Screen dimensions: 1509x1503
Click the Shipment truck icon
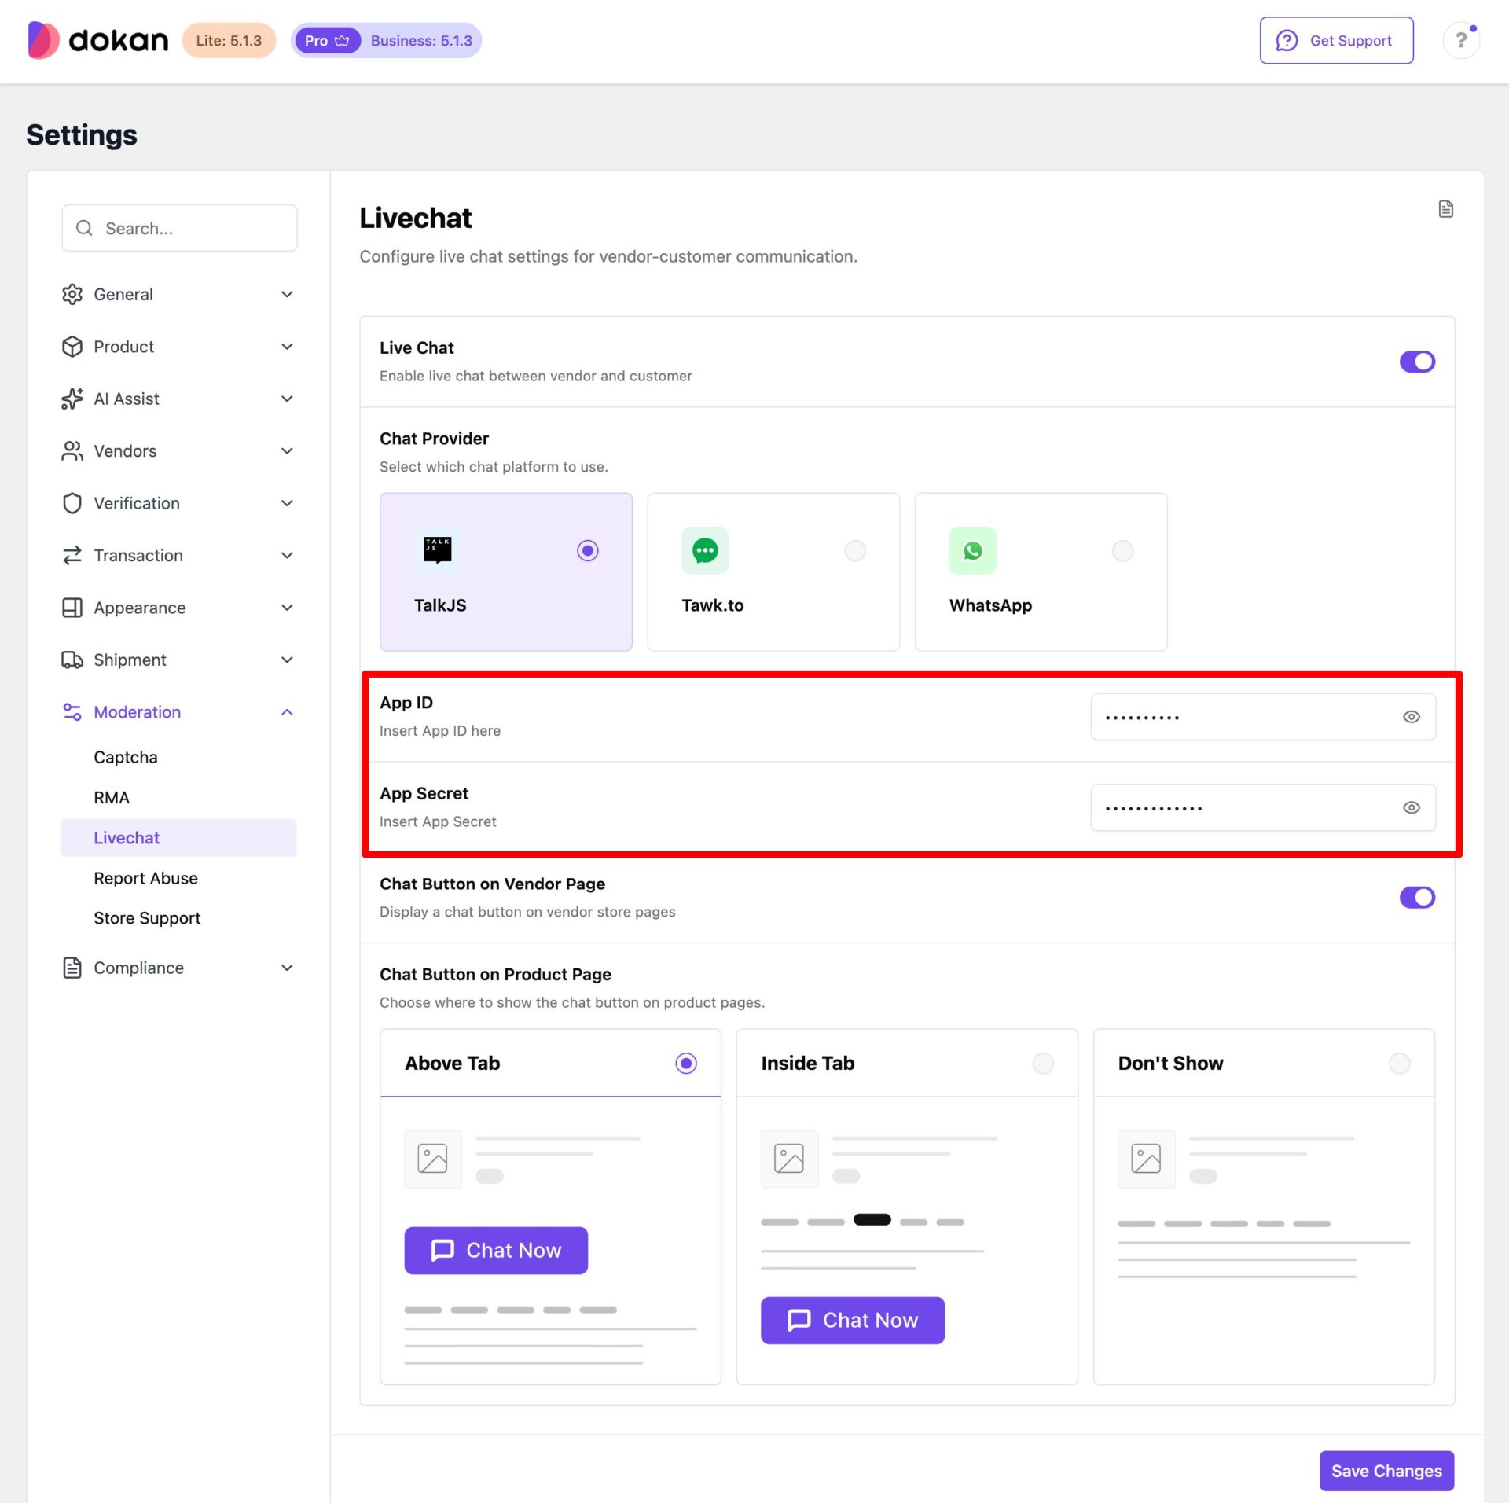pyautogui.click(x=72, y=660)
